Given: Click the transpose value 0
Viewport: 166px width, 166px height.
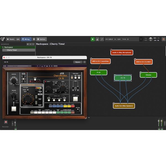Looking at the screenshot, I should coord(128,39).
